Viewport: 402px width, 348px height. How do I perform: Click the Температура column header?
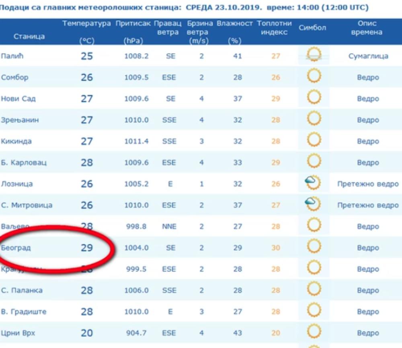86,24
